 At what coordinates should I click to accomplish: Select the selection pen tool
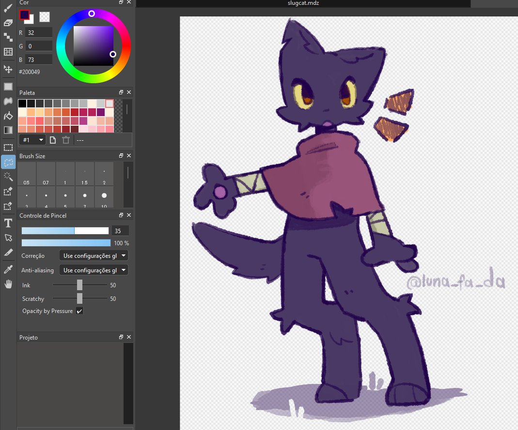[8, 191]
